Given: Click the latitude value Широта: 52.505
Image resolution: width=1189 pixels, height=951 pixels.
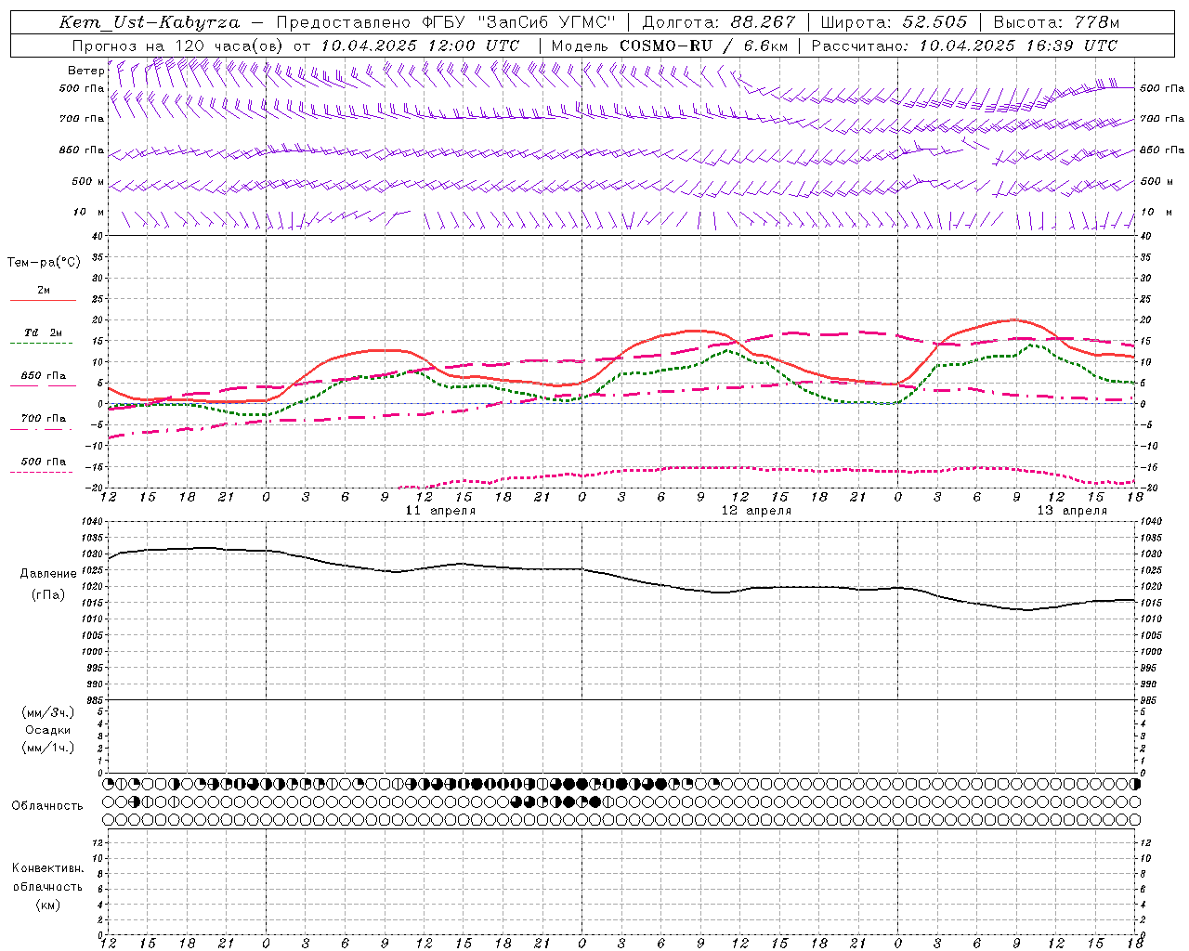Looking at the screenshot, I should click(894, 22).
